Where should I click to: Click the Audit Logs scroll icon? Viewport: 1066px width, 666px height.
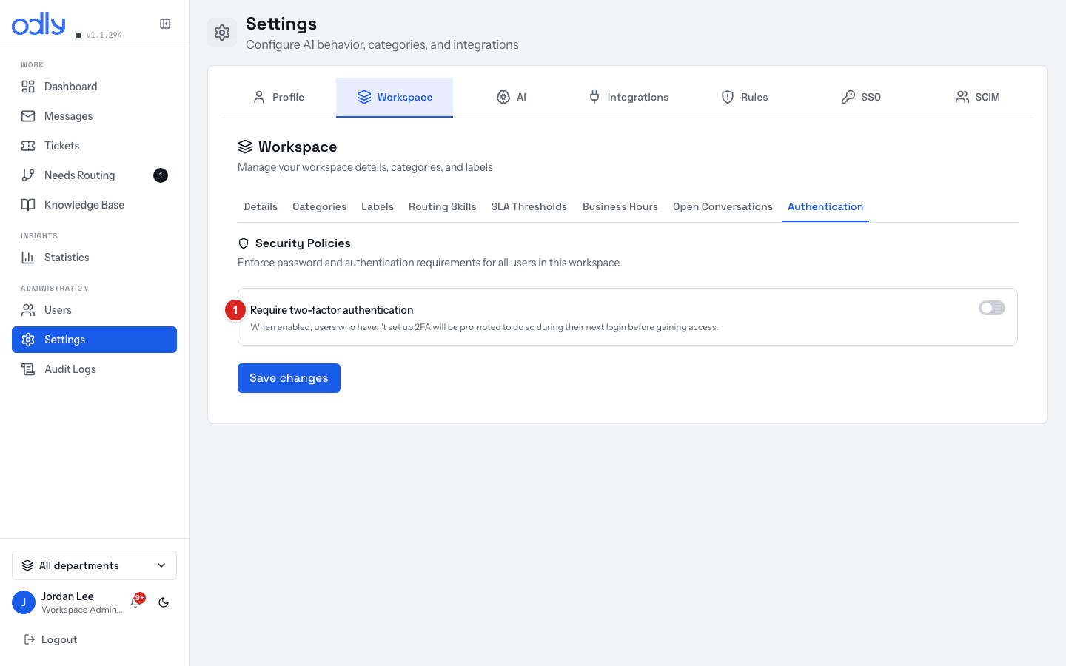pyautogui.click(x=28, y=369)
